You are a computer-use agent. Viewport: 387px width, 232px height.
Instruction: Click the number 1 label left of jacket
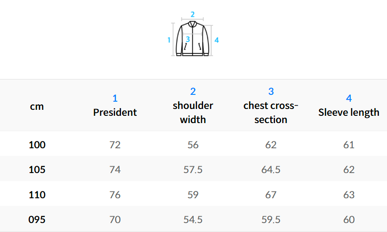click(x=169, y=40)
